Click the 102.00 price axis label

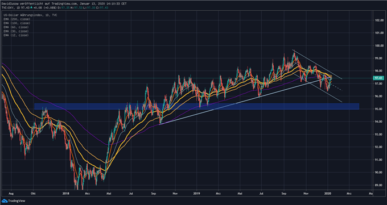tap(380, 20)
